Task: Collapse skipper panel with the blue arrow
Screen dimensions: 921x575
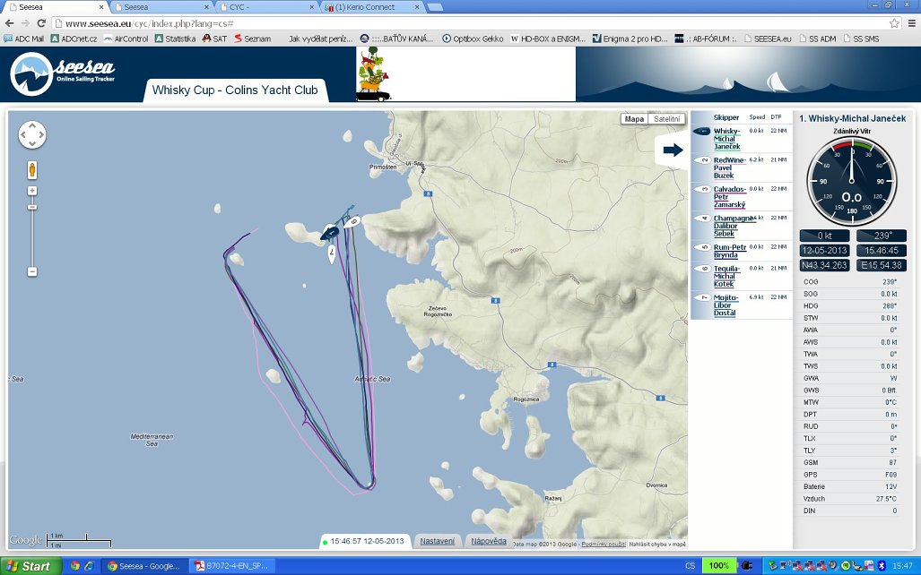Action: pos(672,150)
